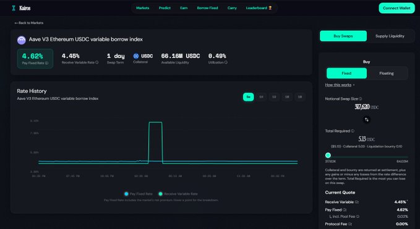Image resolution: width=420 pixels, height=229 pixels.
Task: Click the 0.02% pool fee value
Action: (x=402, y=217)
